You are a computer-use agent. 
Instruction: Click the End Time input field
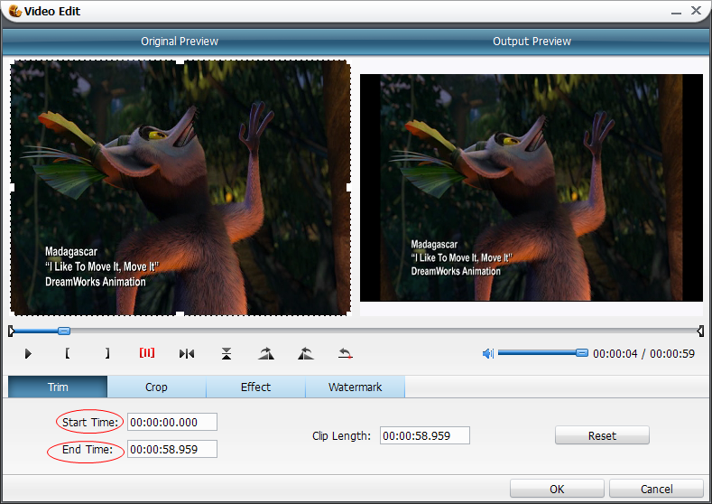click(x=172, y=450)
